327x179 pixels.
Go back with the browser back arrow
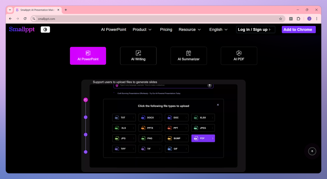coord(10,19)
